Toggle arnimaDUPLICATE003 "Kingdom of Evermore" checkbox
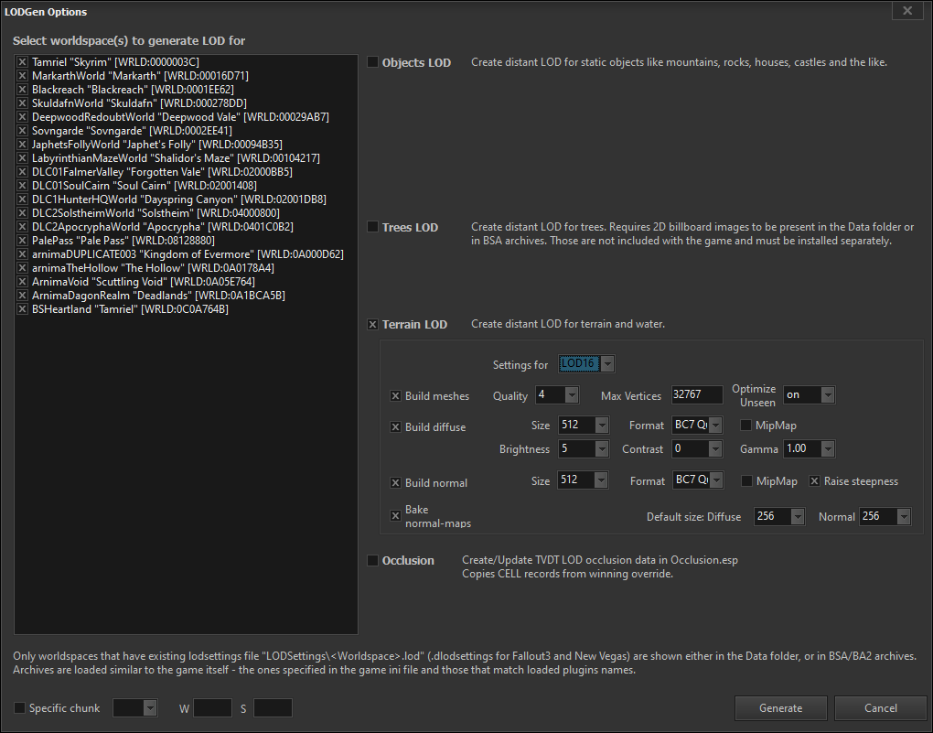This screenshot has width=933, height=733. point(22,254)
